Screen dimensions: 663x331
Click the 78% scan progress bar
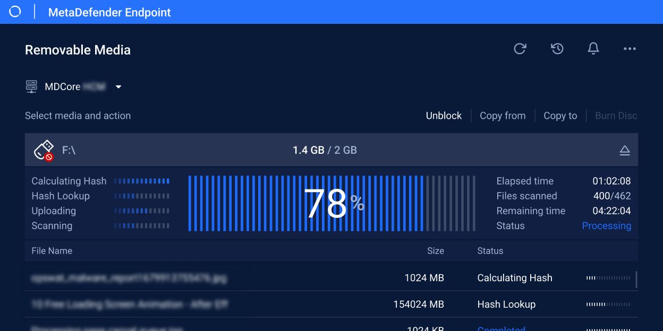[333, 204]
